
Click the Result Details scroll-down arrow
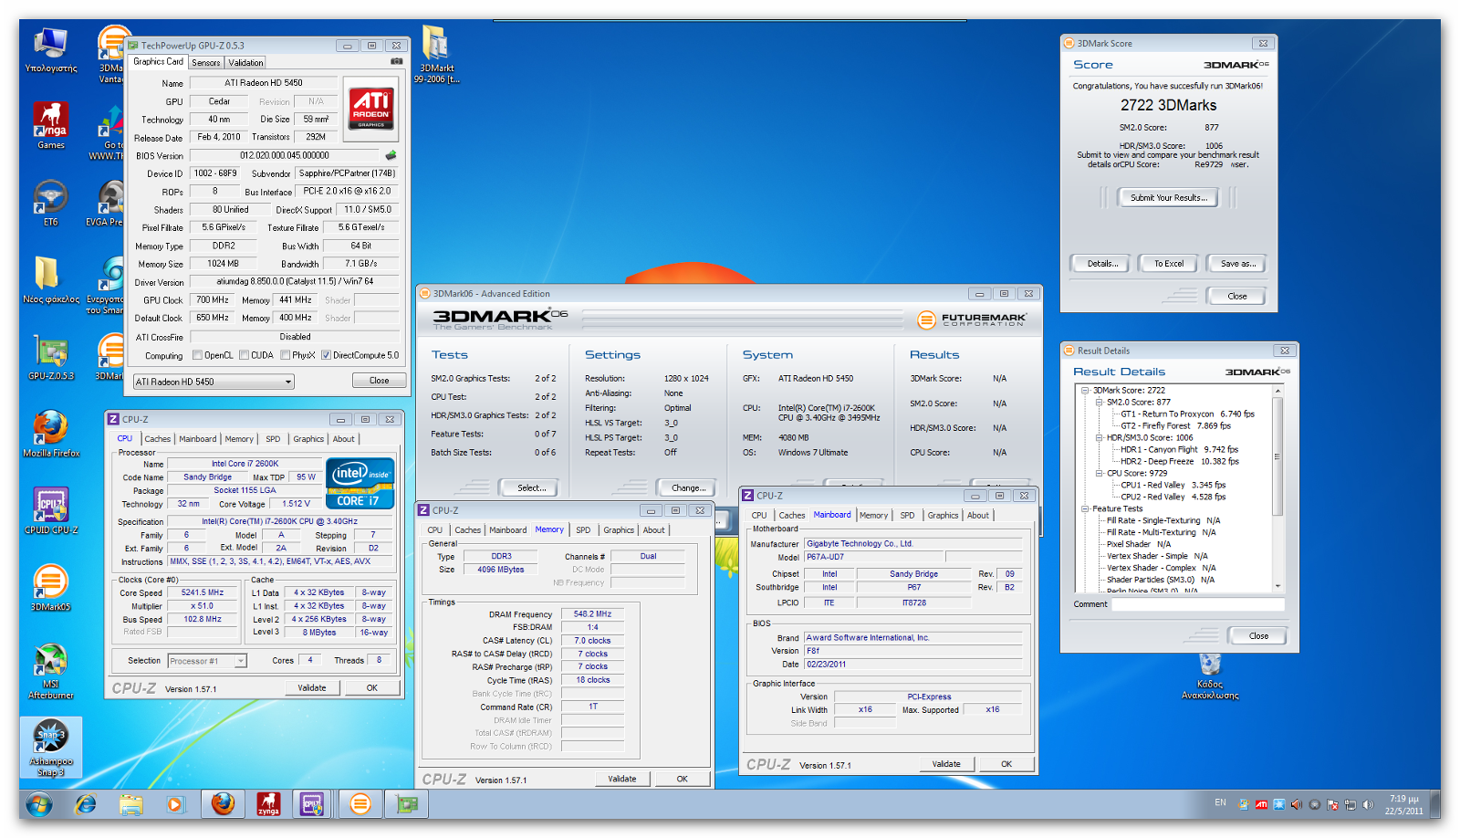(x=1277, y=586)
